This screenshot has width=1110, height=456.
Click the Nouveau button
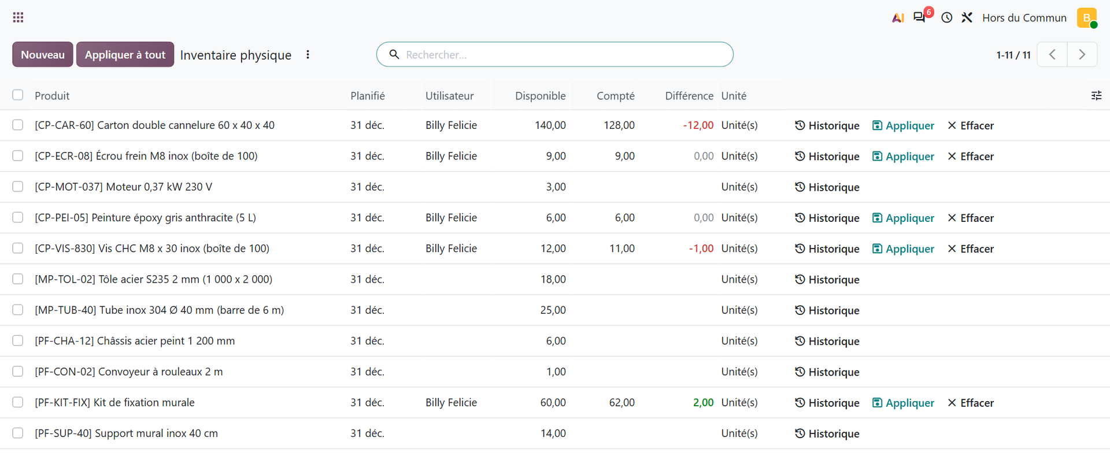pos(43,54)
